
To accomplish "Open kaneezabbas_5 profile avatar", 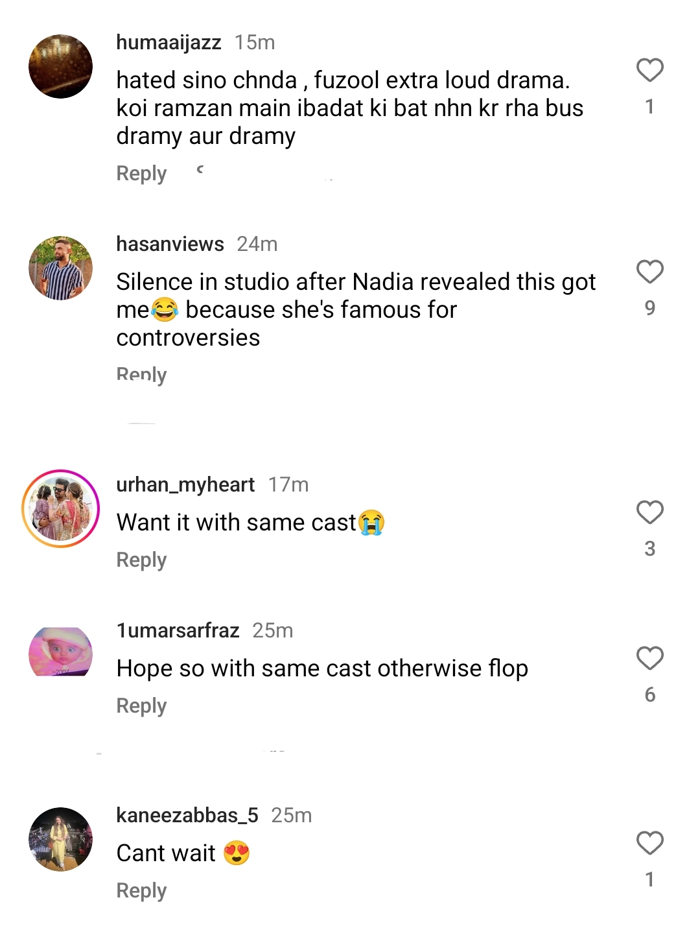I will pos(61,839).
